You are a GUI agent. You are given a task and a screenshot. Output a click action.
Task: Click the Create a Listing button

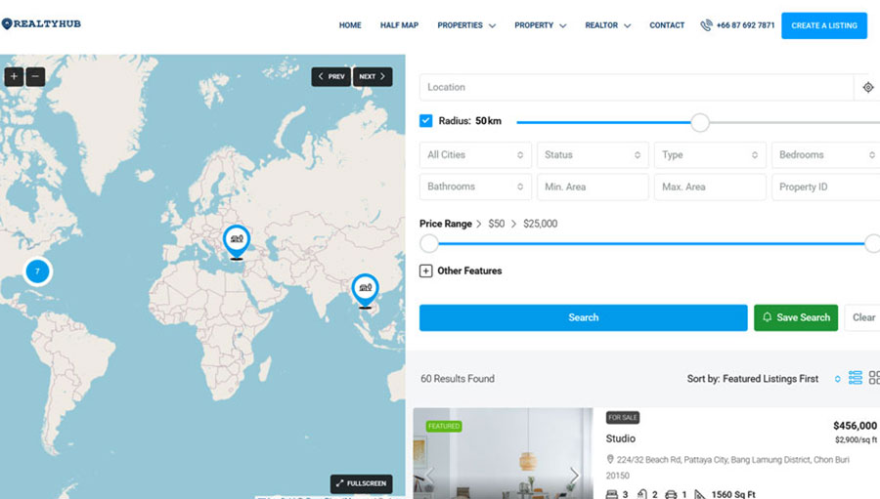(x=823, y=25)
